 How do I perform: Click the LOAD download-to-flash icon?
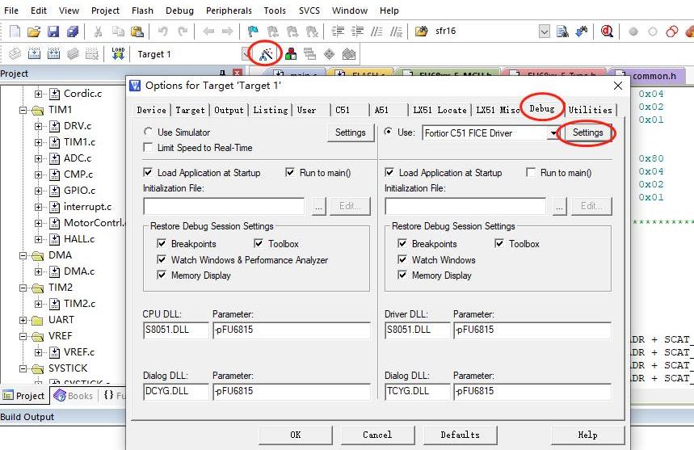tap(118, 54)
